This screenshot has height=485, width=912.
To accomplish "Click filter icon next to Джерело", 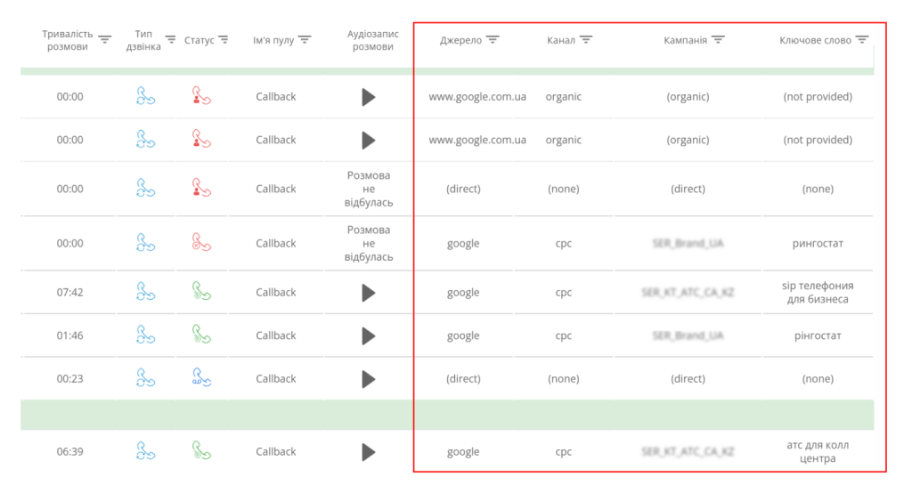I will pyautogui.click(x=493, y=39).
